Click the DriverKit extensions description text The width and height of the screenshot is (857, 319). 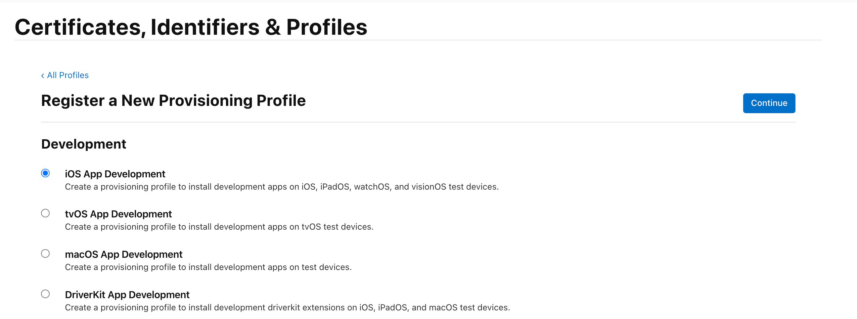[x=287, y=308]
